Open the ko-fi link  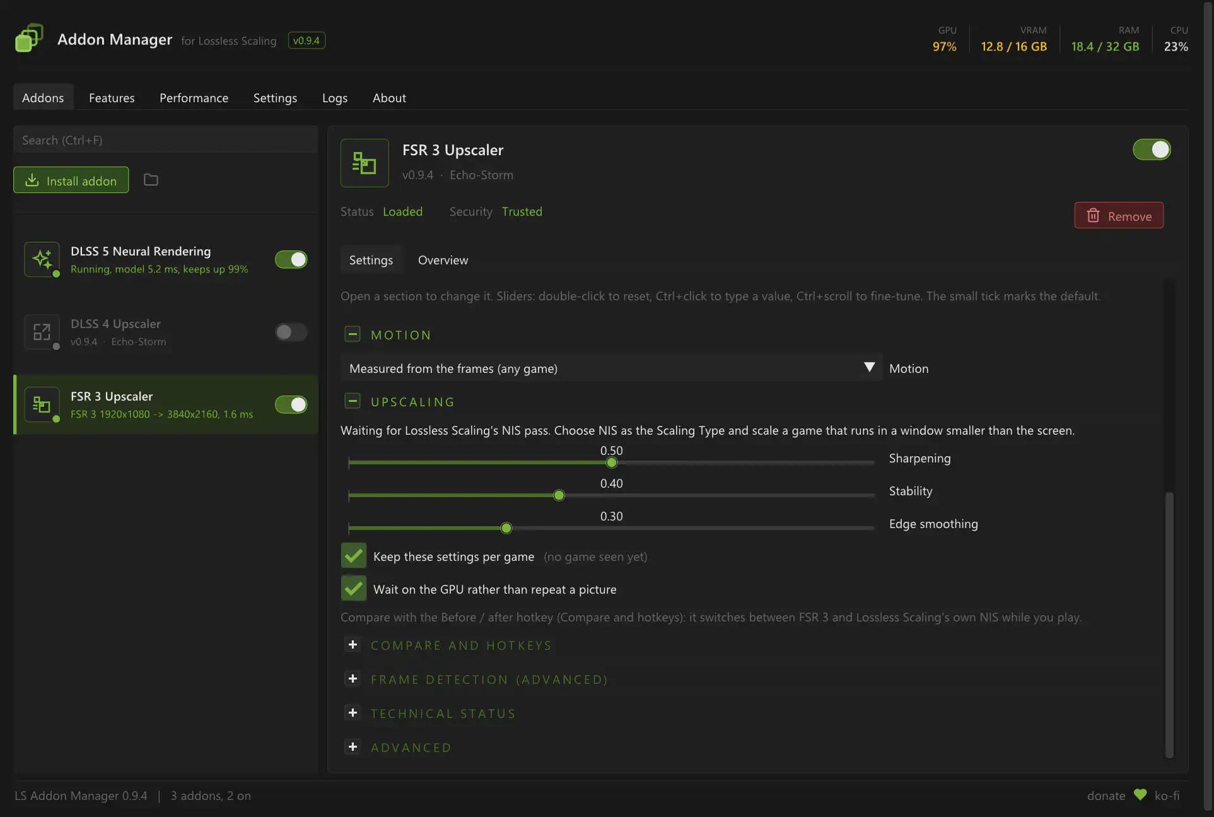point(1167,796)
